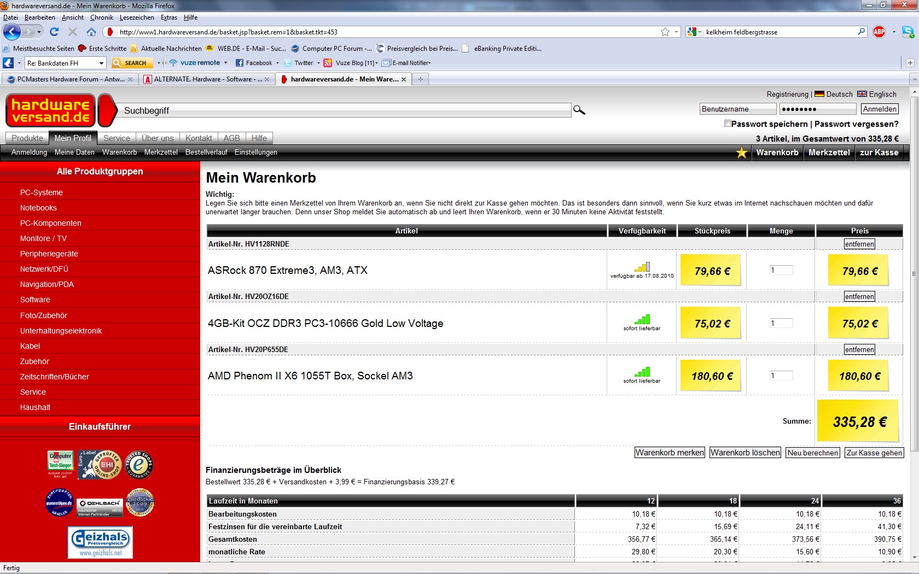This screenshot has width=919, height=574.
Task: Click the yellow SEARCH toolbar button
Action: coord(131,63)
